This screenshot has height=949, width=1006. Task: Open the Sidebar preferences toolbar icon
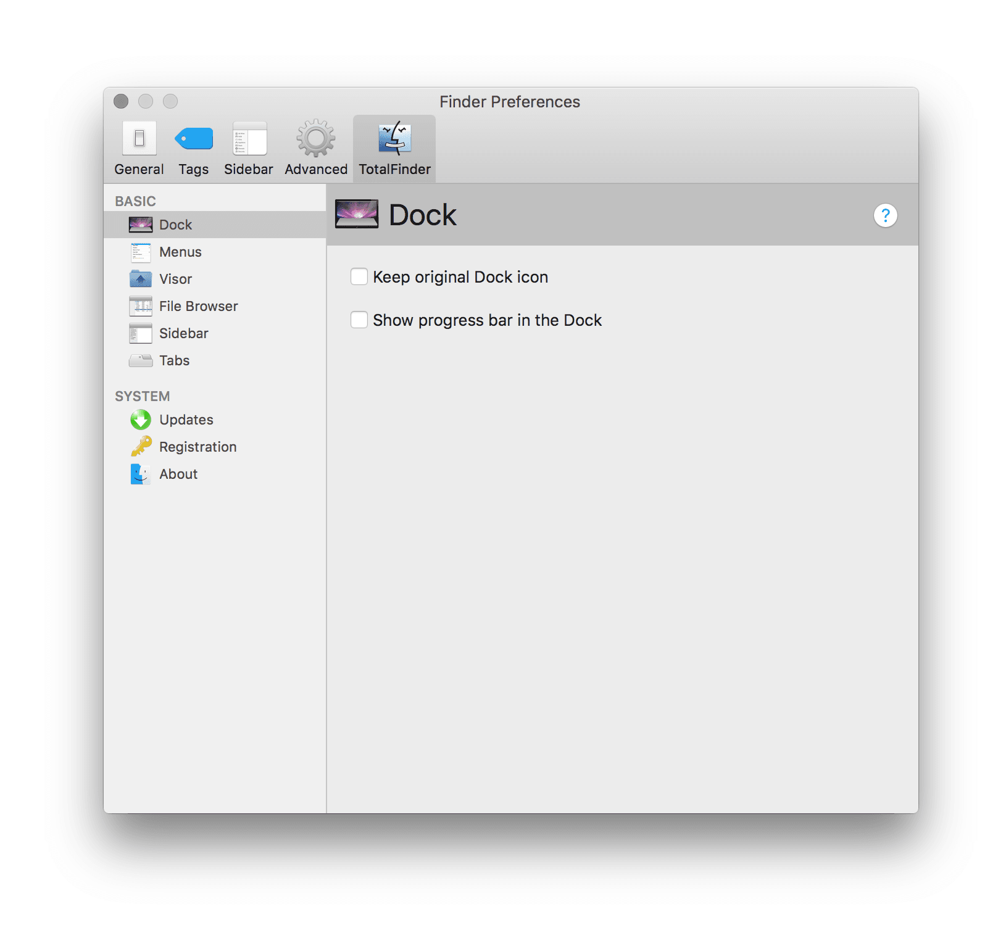click(250, 138)
